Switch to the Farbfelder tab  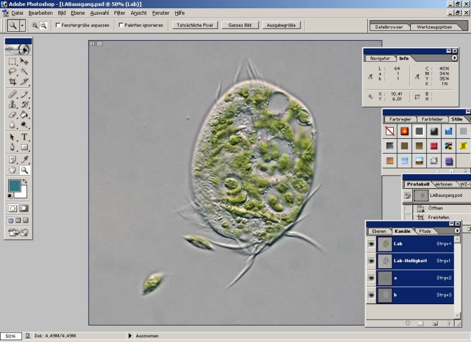432,119
